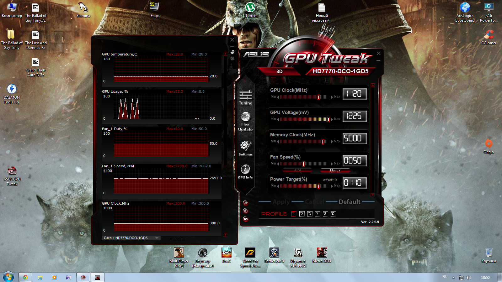
Task: Select profile 3
Action: point(310,214)
